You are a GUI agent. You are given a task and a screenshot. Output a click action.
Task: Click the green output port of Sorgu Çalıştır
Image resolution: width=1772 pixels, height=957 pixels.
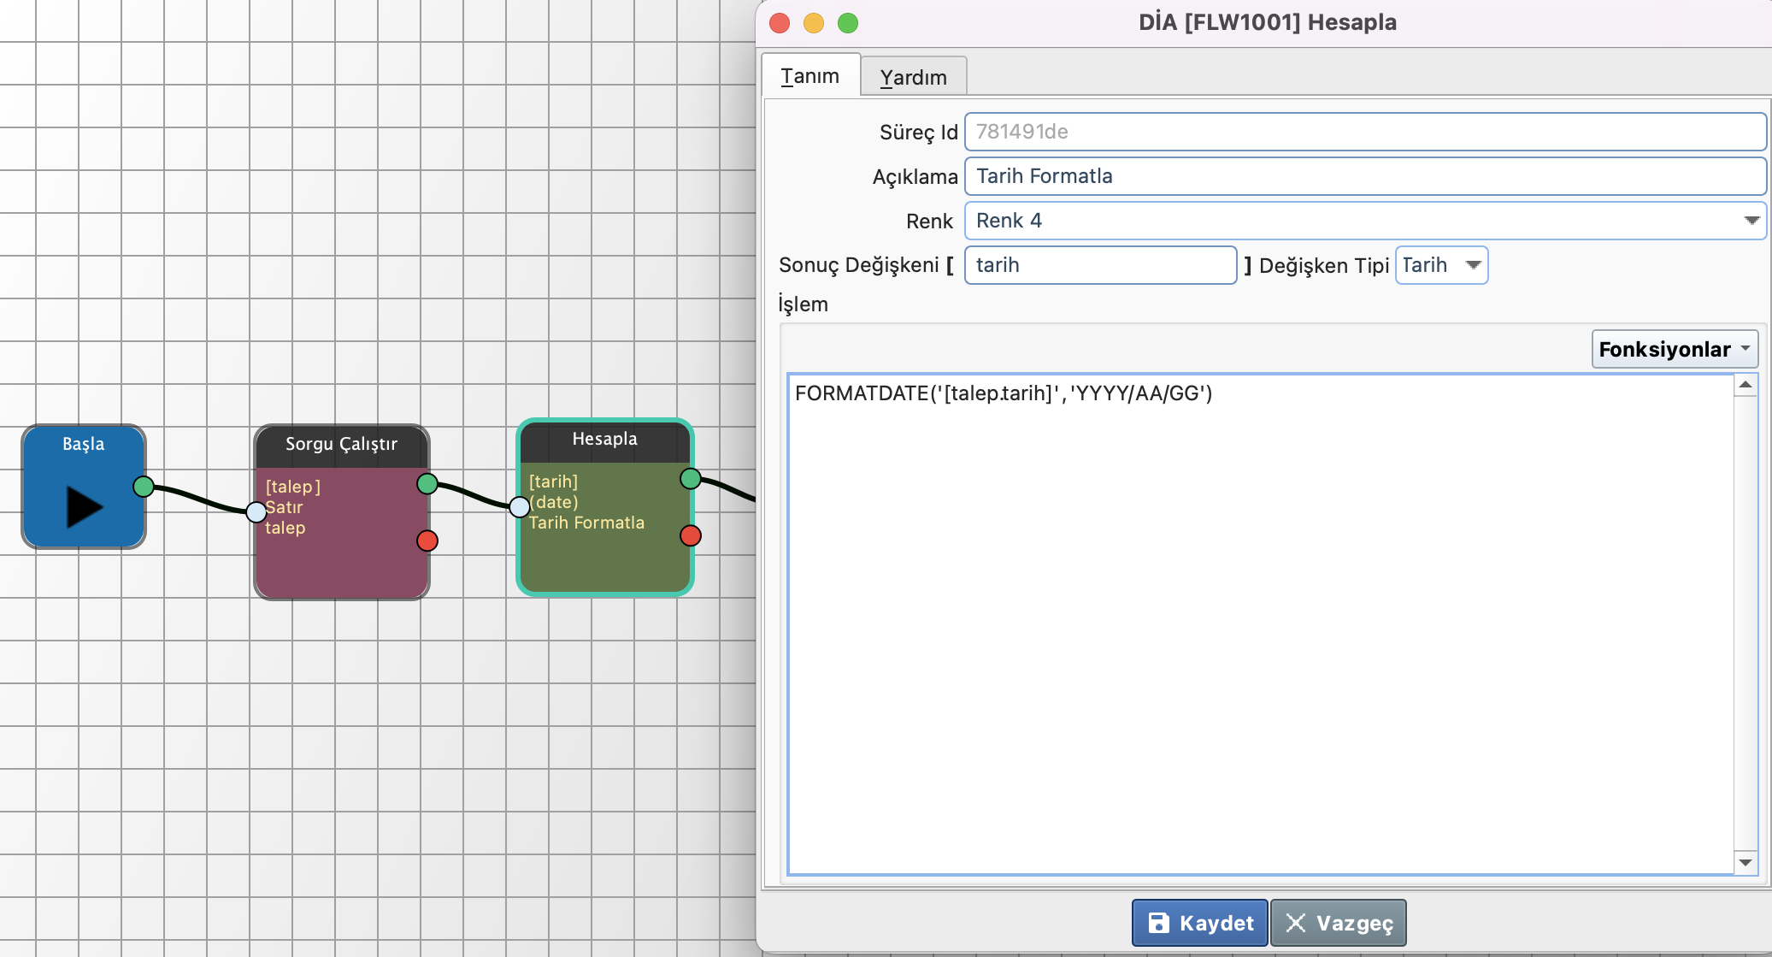pyautogui.click(x=427, y=484)
